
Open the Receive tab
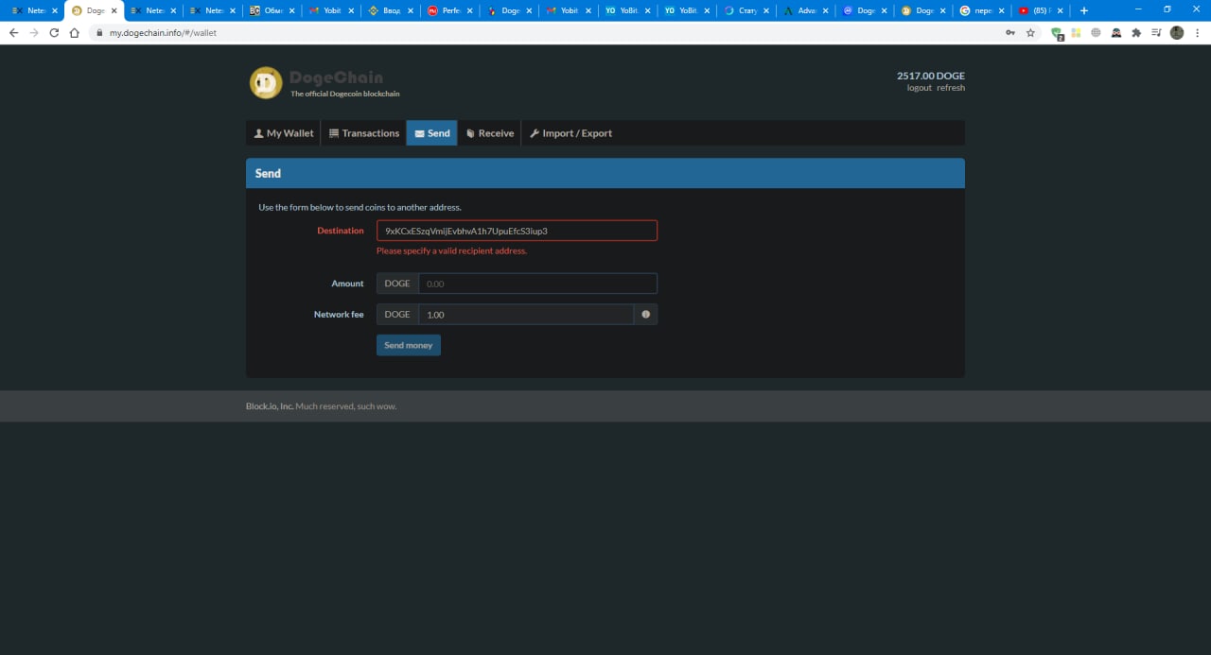click(489, 133)
